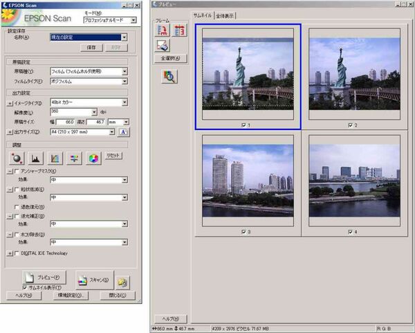
Task: Select the サムネイル tab
Action: point(203,15)
